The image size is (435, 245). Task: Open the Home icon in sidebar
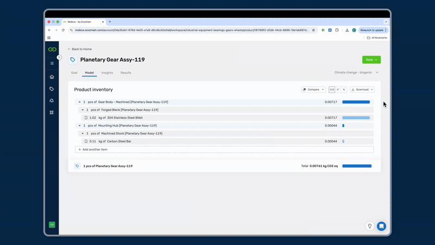tap(52, 77)
